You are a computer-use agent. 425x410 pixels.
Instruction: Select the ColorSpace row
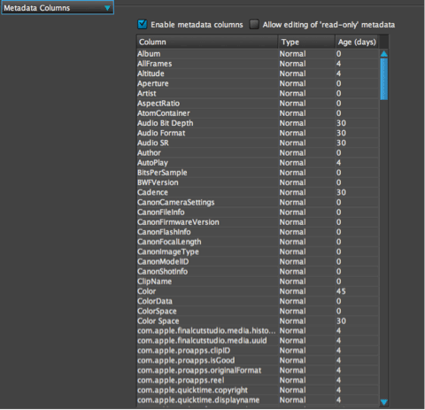click(x=258, y=311)
